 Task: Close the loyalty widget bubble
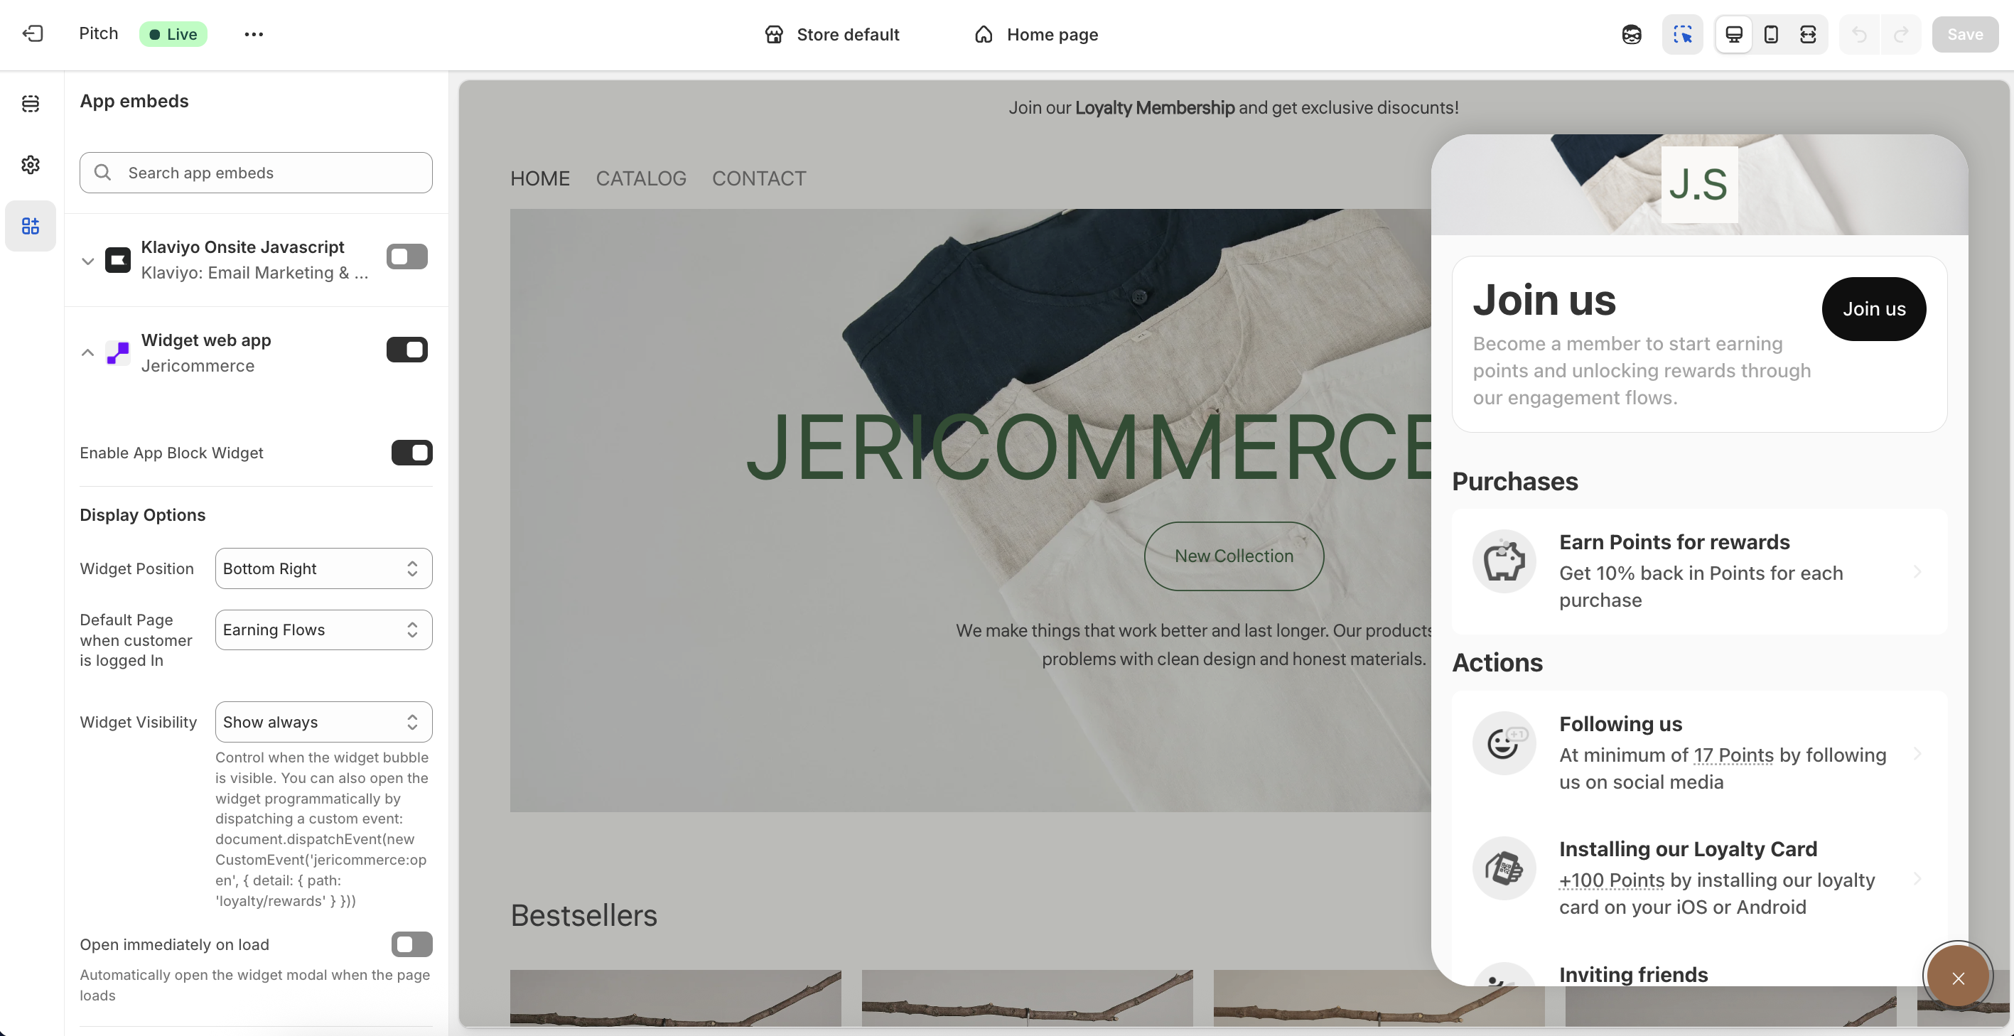[1957, 977]
